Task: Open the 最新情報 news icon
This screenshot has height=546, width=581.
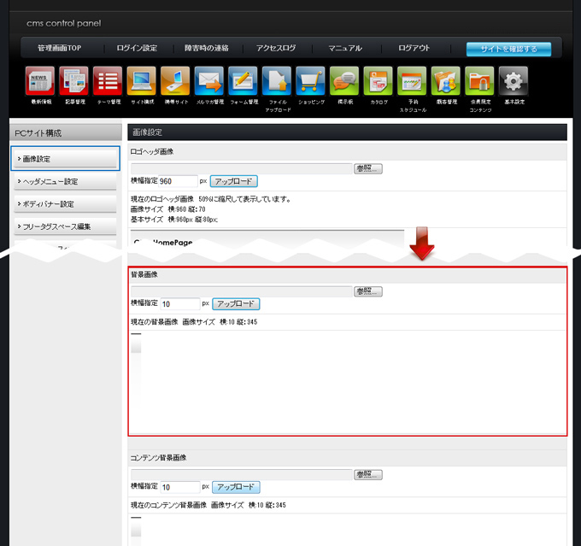Action: 40,81
